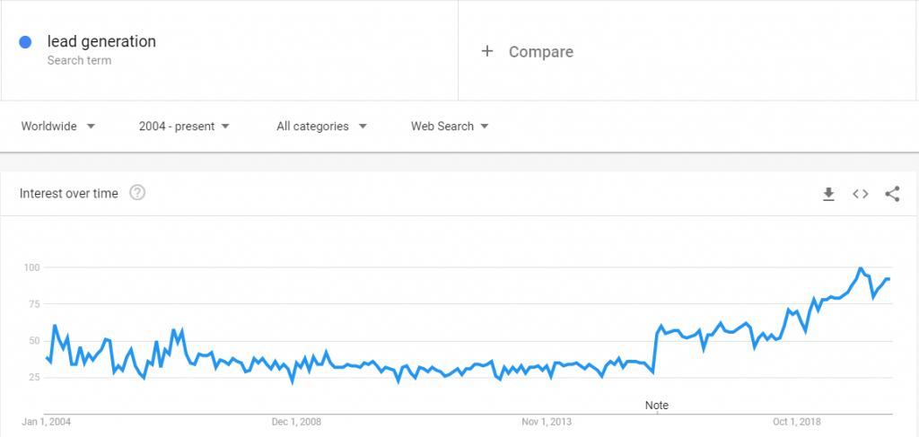919x437 pixels.
Task: Select the Jan 1, 2004 axis label
Action: click(47, 422)
